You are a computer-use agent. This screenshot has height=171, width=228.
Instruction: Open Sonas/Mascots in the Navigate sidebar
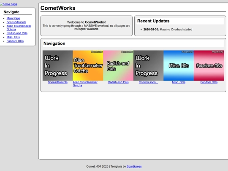(16, 22)
